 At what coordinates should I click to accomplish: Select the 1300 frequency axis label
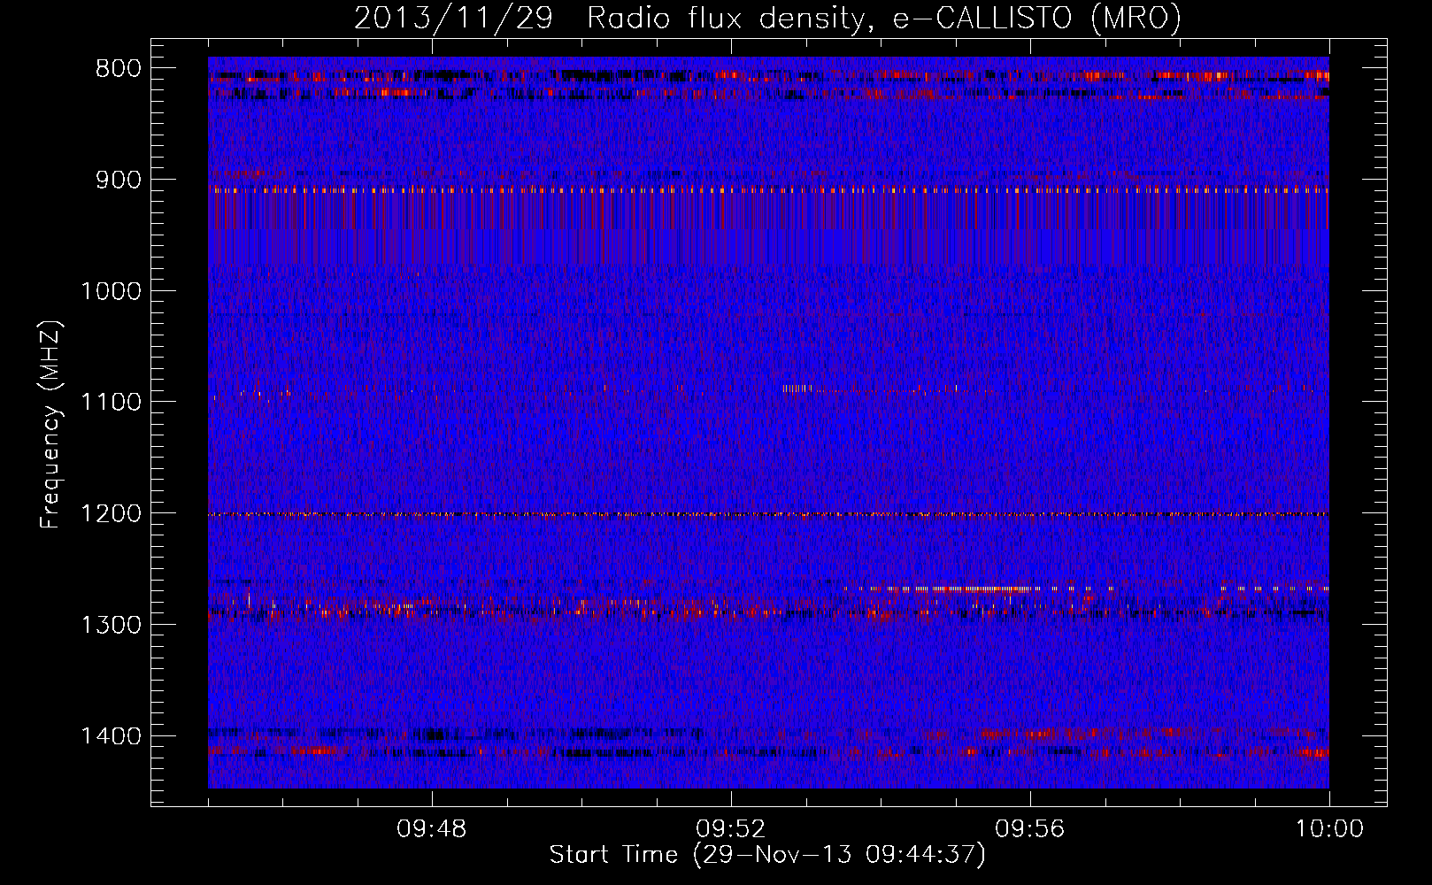pyautogui.click(x=111, y=625)
